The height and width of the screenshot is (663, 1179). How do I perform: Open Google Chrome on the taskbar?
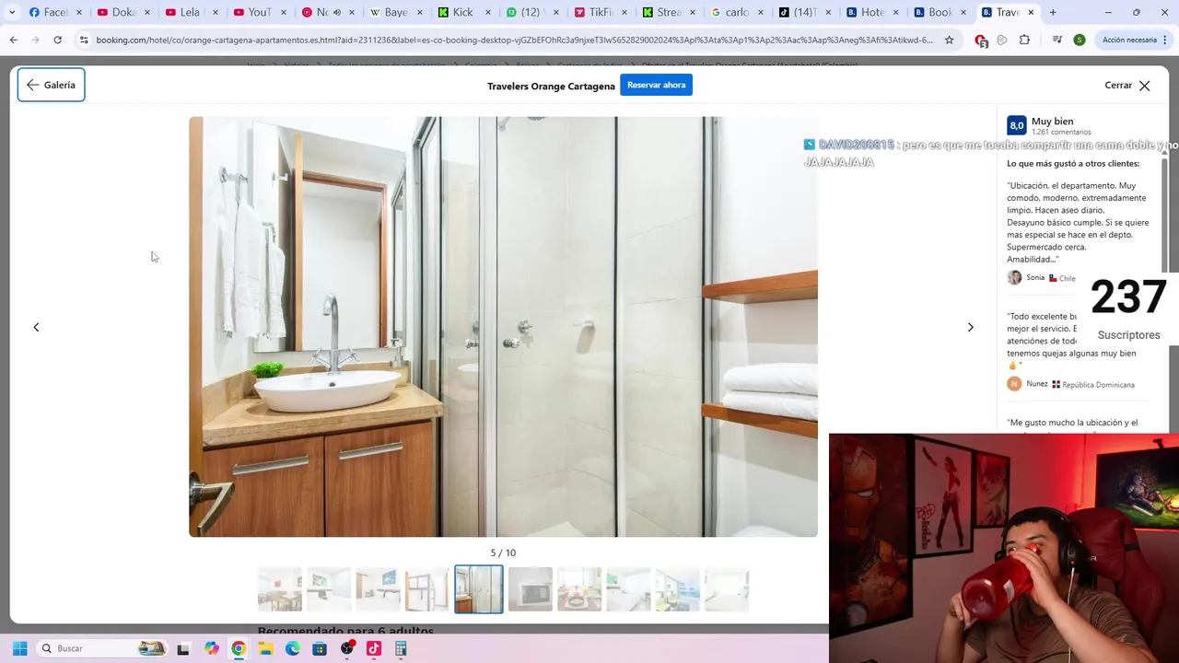[x=239, y=648]
